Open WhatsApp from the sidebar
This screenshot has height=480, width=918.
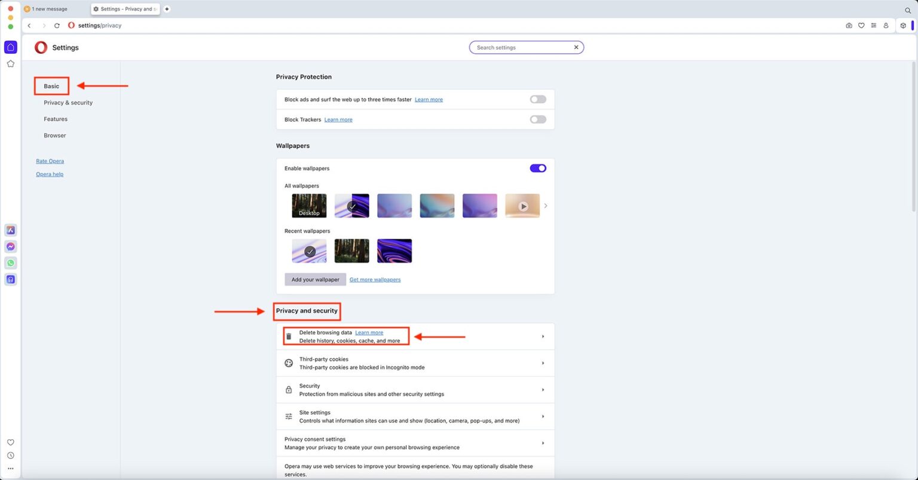[x=10, y=262]
